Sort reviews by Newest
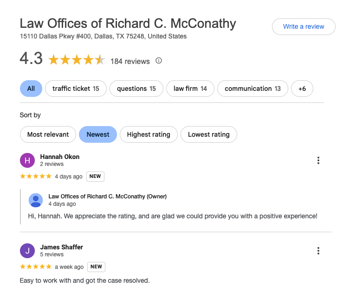356x292 pixels. (x=98, y=134)
